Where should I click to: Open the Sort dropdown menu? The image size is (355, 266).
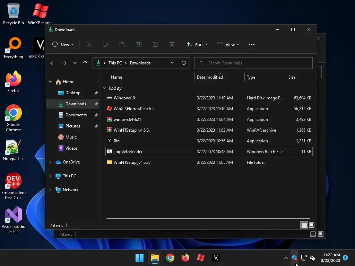coord(197,45)
